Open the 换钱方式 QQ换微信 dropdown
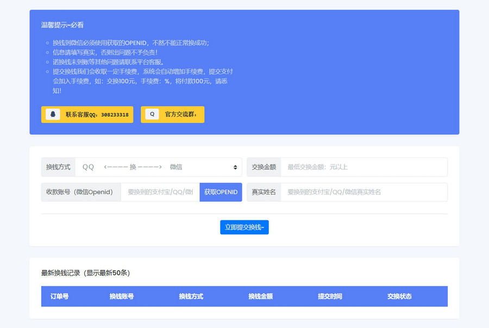 [158, 167]
